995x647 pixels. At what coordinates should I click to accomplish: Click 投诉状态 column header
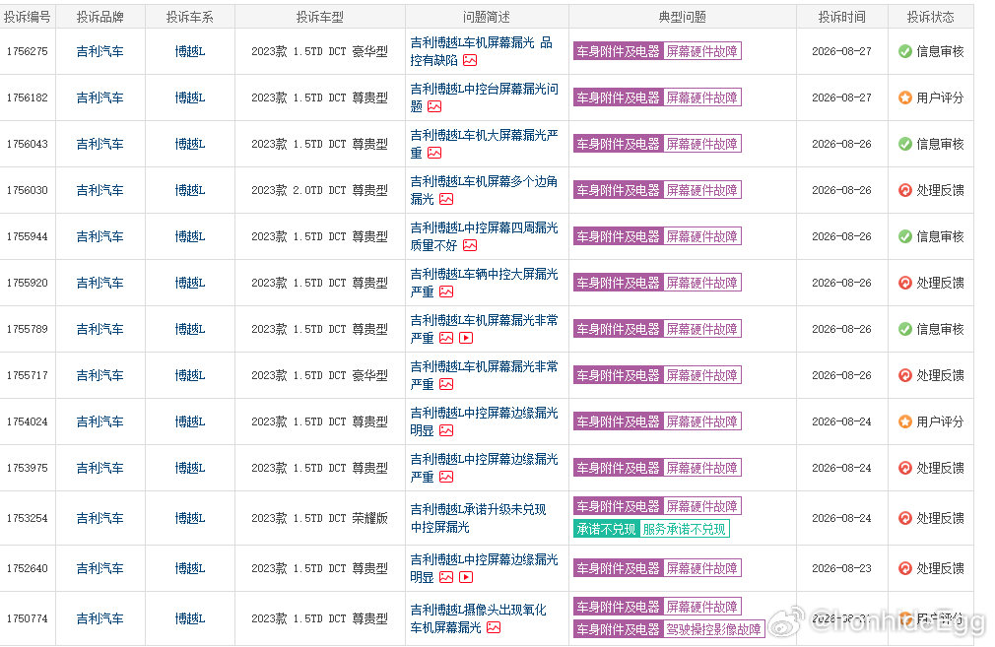coord(930,17)
